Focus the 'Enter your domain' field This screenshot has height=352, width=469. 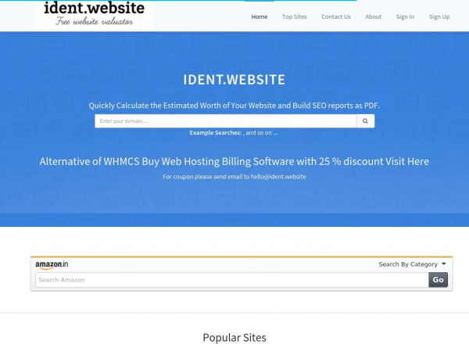tap(226, 121)
